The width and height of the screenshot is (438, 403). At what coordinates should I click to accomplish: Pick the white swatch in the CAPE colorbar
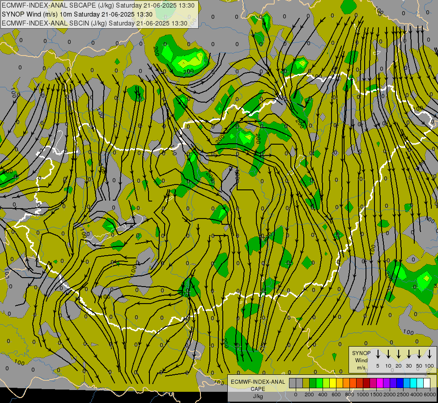coord(427,383)
